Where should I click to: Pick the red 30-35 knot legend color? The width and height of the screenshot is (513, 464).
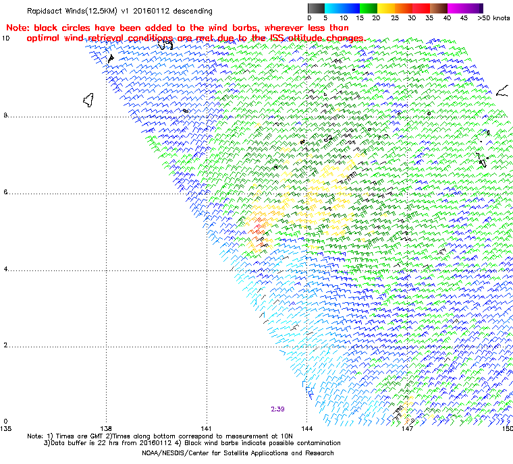tap(421, 8)
